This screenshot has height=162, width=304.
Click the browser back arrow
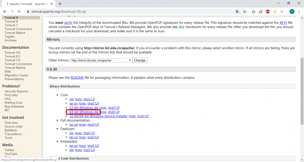pyautogui.click(x=5, y=12)
